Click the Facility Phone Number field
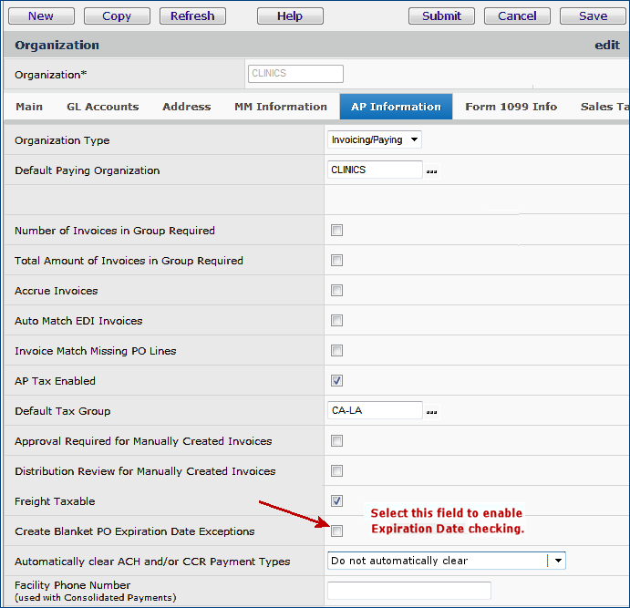630x608 pixels. coord(408,591)
